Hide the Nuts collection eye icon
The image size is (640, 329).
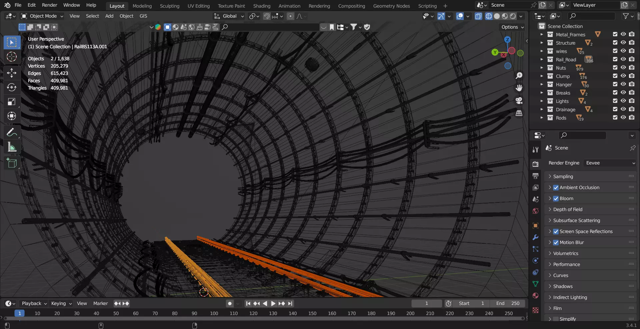(x=623, y=68)
